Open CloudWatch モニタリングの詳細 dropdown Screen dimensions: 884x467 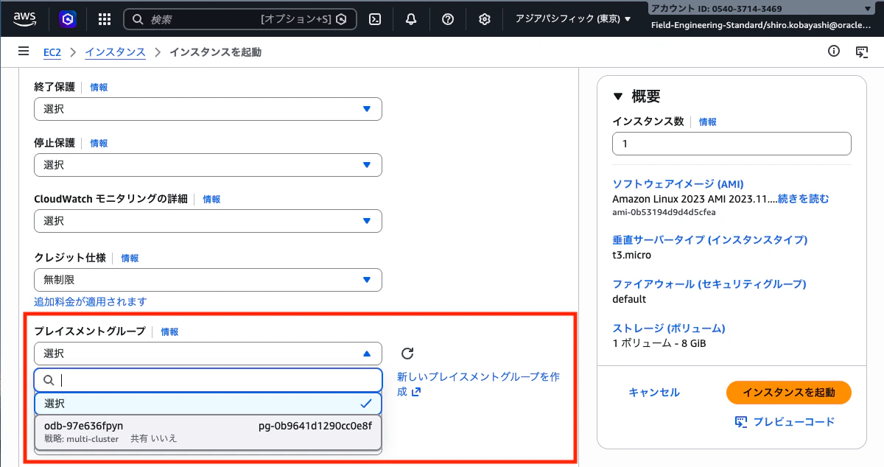[x=208, y=221]
